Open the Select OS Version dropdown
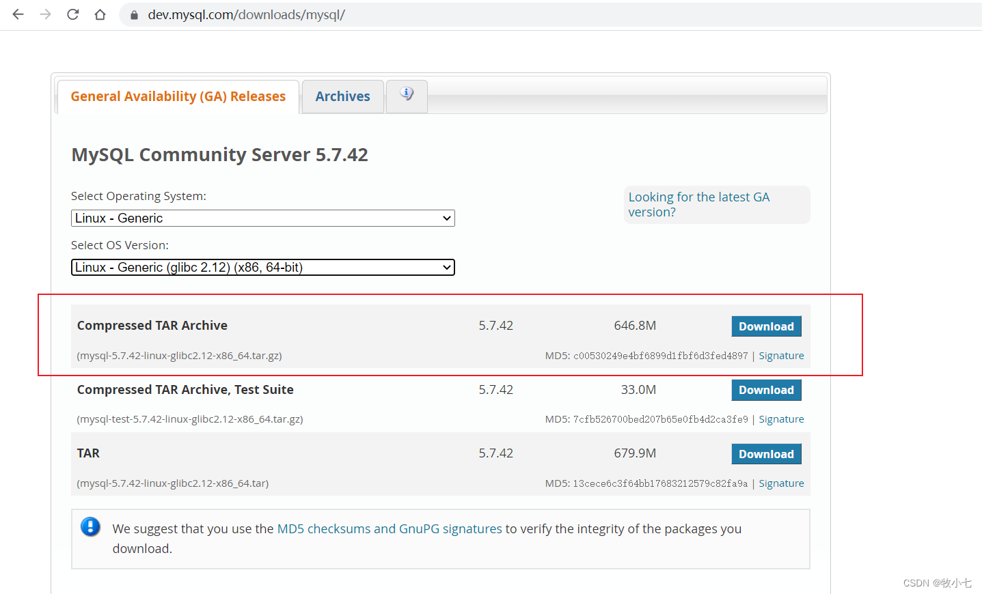This screenshot has height=594, width=982. 263,267
